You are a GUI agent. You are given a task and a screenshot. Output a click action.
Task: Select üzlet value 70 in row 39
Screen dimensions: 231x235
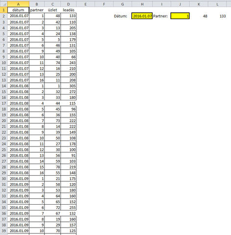(x=52, y=231)
